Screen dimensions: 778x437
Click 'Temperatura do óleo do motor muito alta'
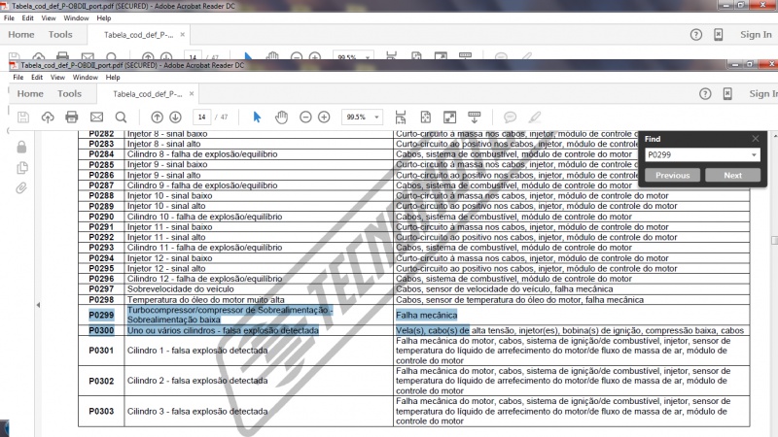[206, 300]
